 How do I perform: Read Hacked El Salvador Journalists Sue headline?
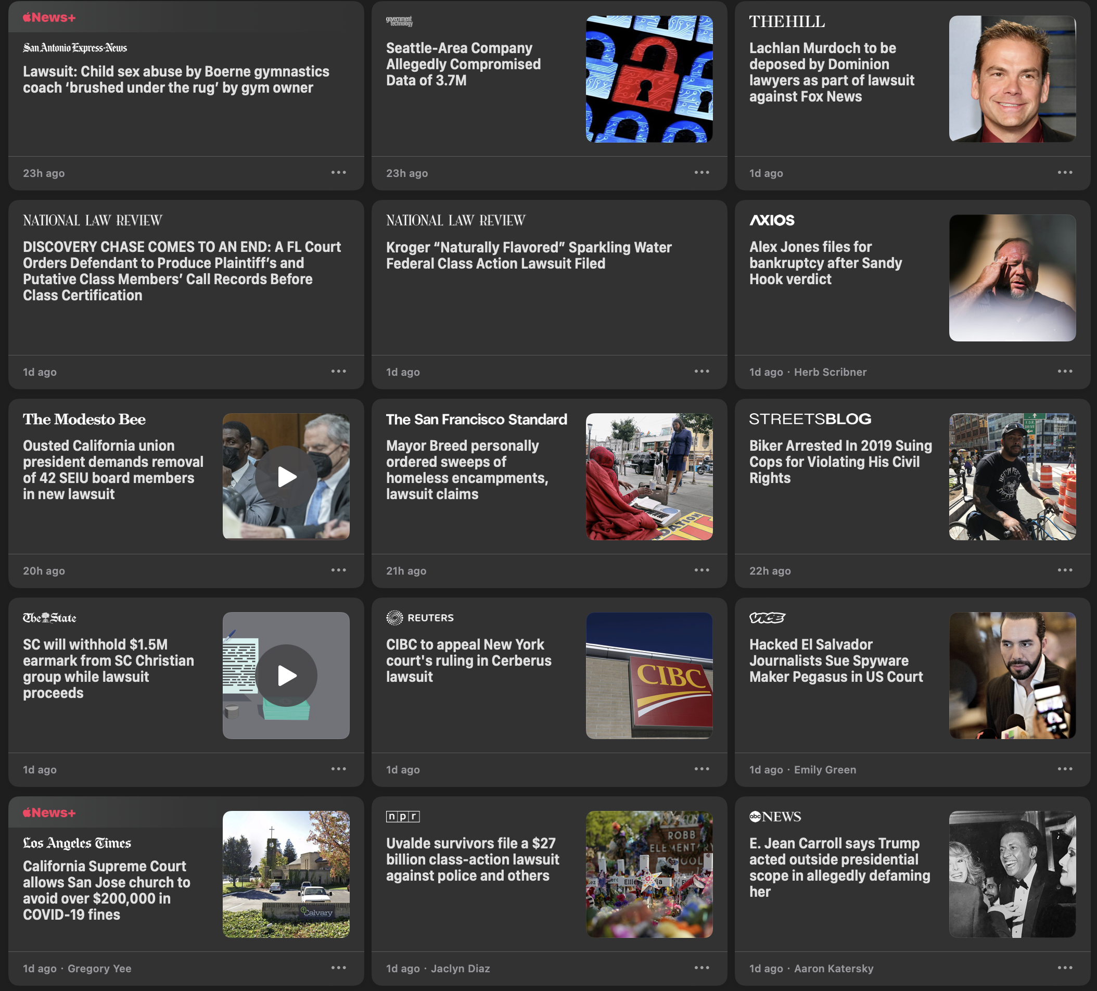click(x=835, y=660)
